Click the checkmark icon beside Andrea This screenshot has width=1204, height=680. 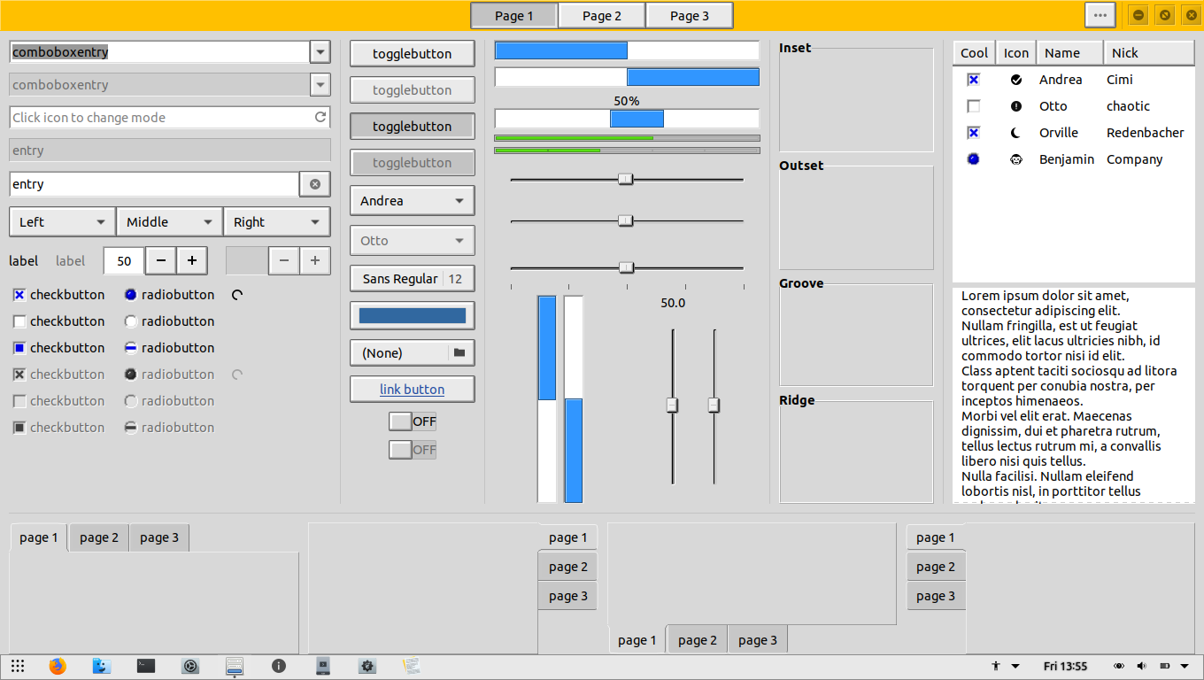1015,79
